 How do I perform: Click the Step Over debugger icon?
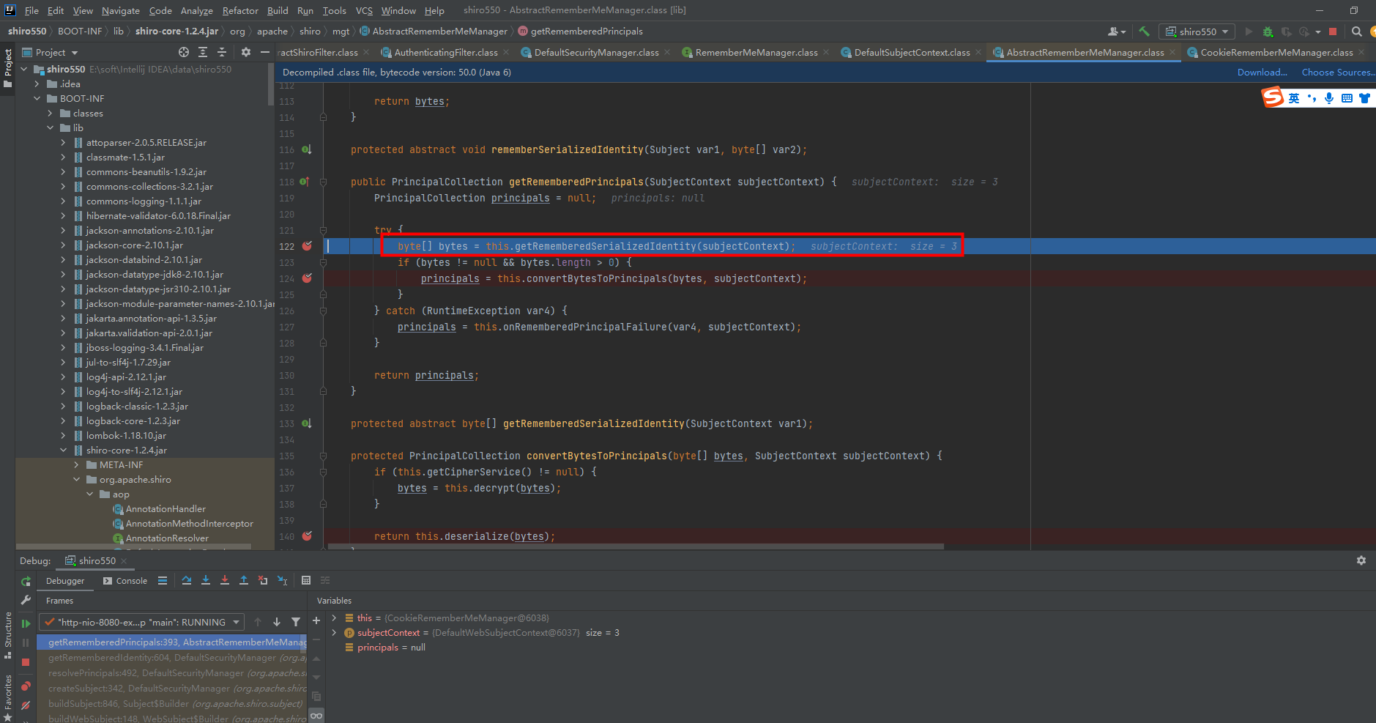pyautogui.click(x=187, y=580)
